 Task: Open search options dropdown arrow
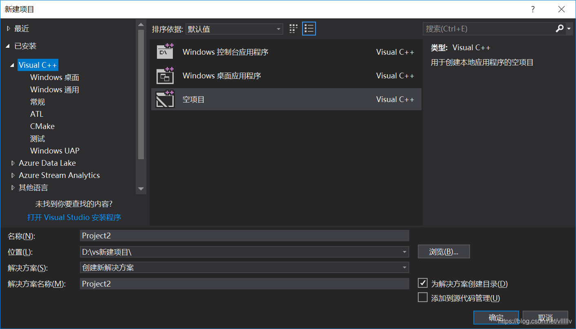pyautogui.click(x=569, y=29)
